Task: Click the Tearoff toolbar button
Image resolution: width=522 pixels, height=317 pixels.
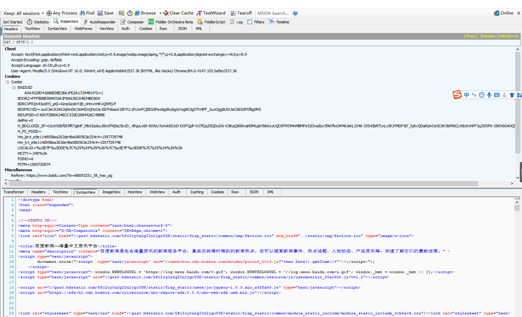Action: (x=242, y=13)
